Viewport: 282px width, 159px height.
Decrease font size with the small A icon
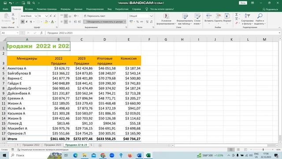(x=55, y=16)
